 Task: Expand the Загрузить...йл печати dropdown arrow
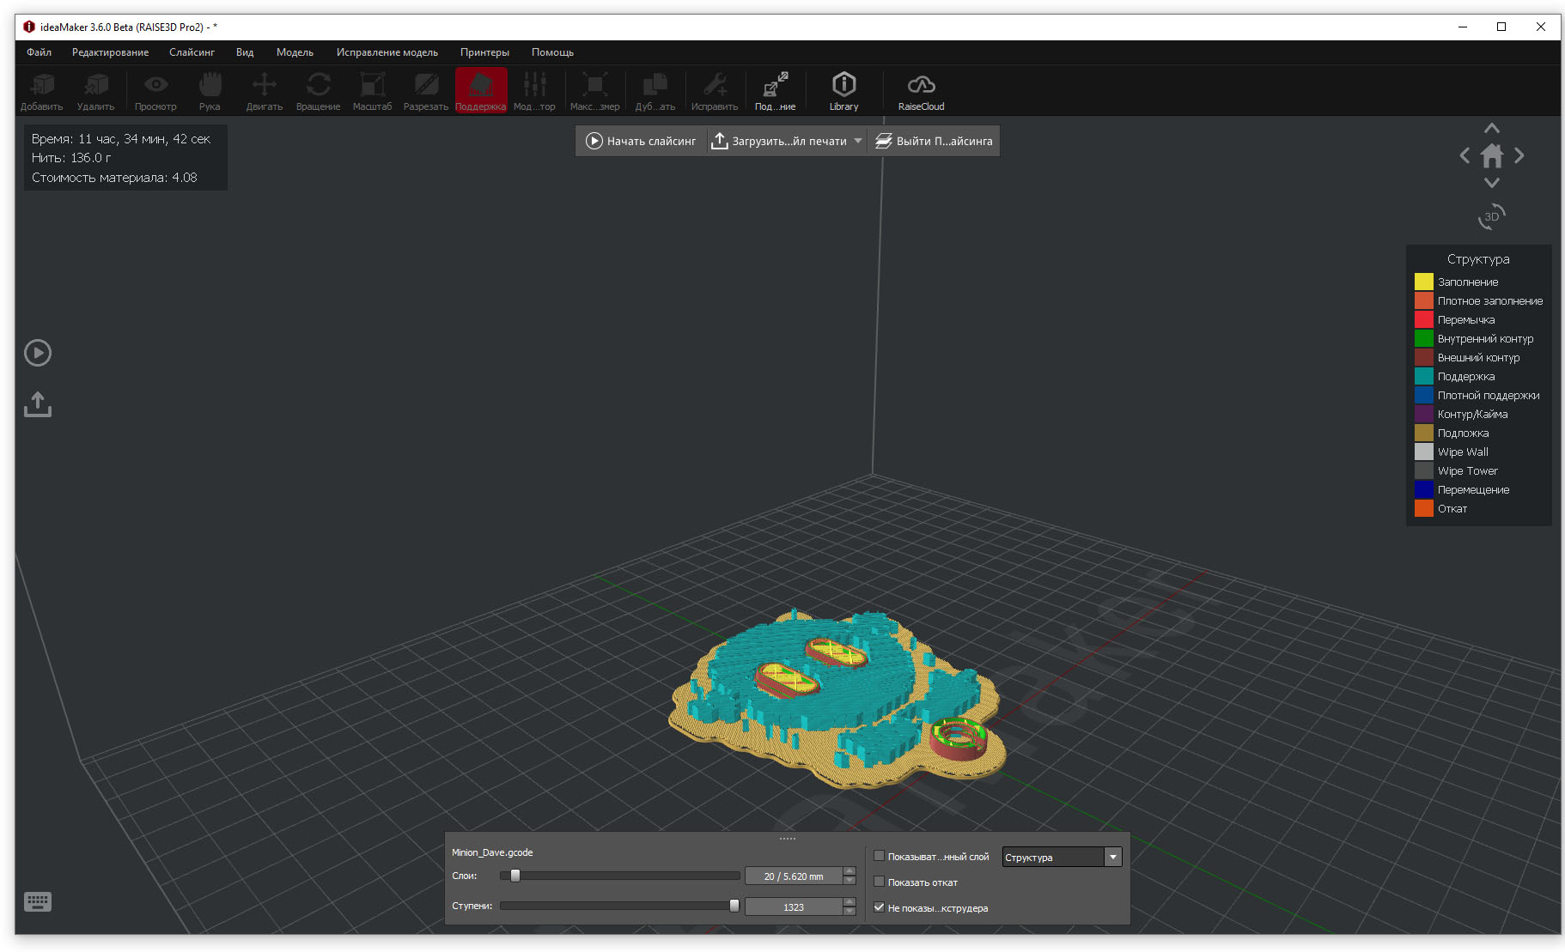[858, 141]
